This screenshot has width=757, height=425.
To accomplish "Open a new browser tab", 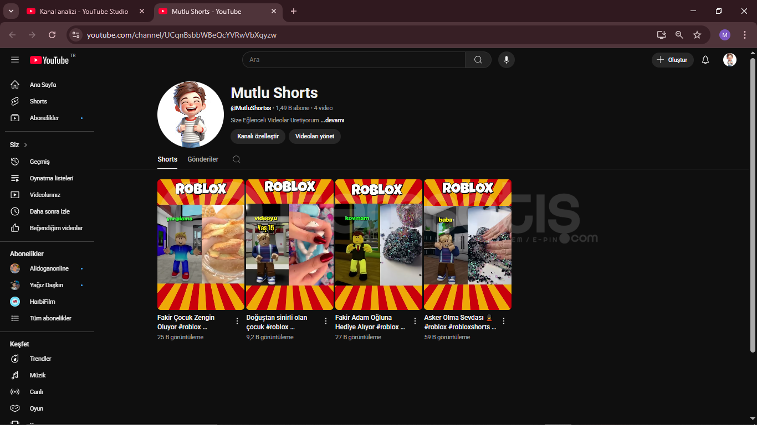I will click(294, 11).
